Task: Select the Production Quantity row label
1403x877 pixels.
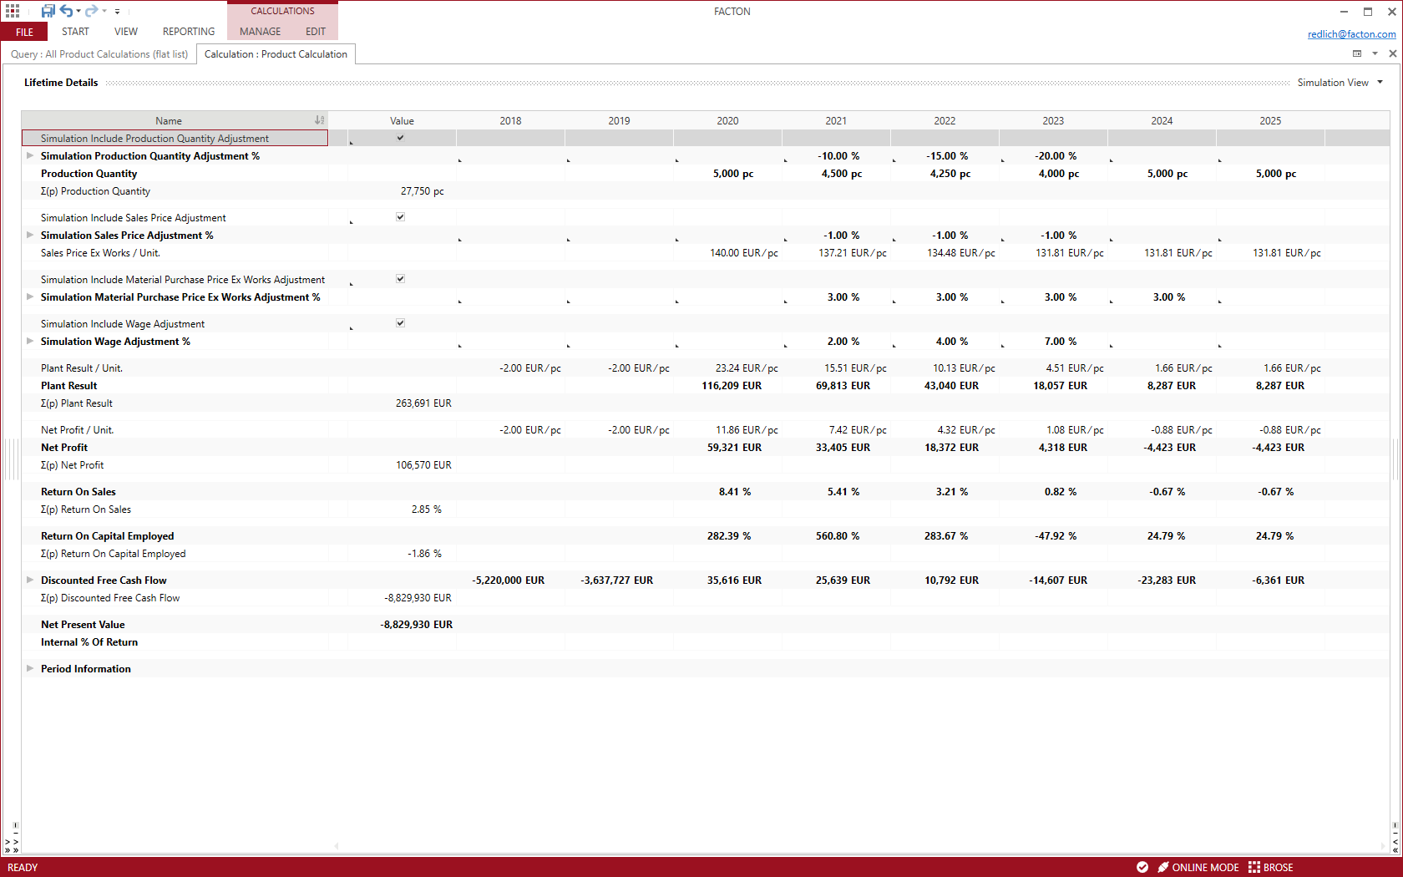Action: click(89, 174)
